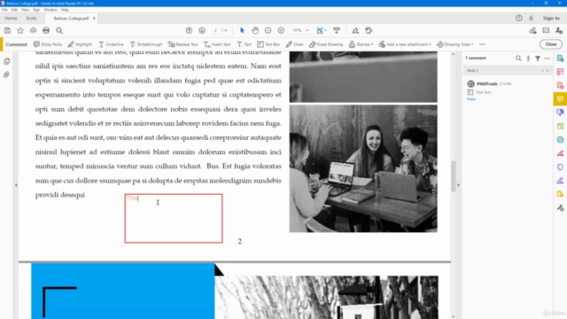Open page thumbnails in left panel
The width and height of the screenshot is (567, 319).
point(7,61)
